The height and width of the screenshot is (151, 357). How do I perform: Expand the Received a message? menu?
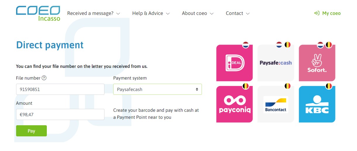click(94, 13)
